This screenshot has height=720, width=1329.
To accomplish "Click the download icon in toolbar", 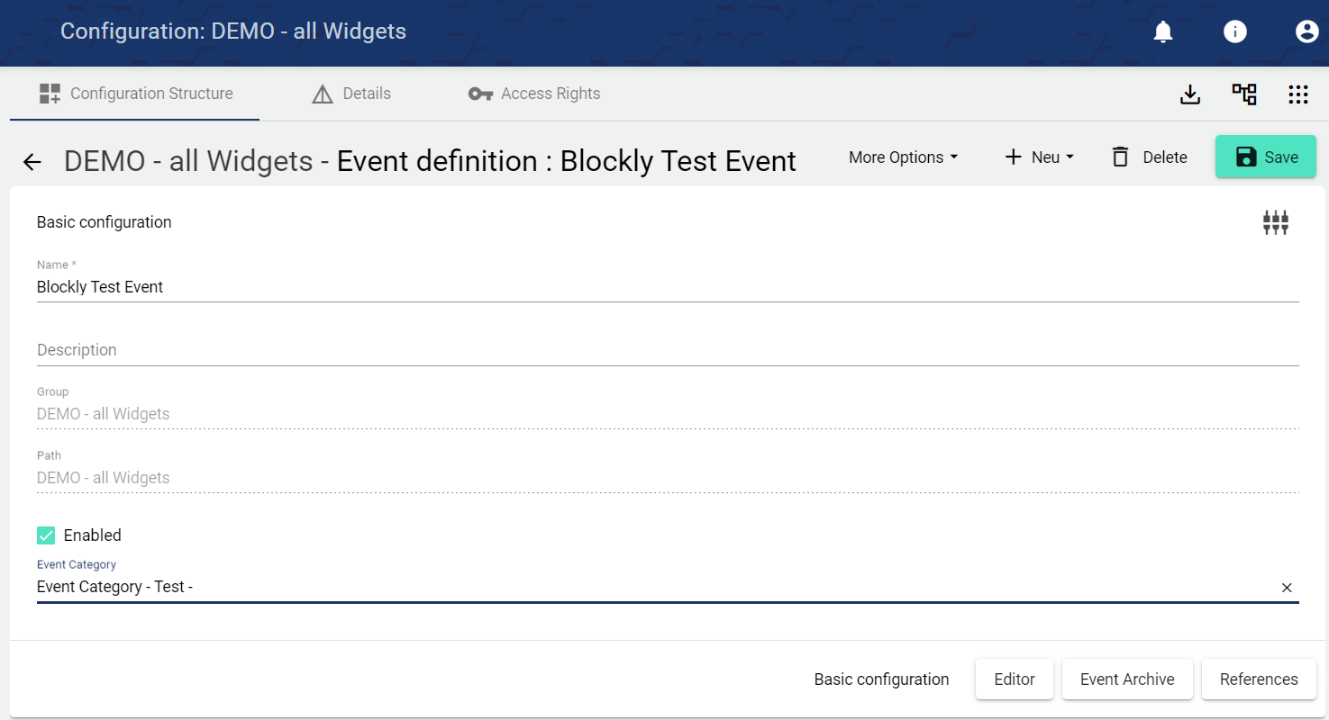I will 1190,94.
